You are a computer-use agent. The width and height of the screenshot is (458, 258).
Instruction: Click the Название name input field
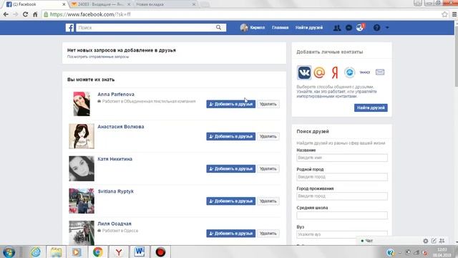click(x=342, y=158)
